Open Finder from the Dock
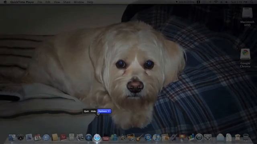The image size is (257, 144). [12, 137]
